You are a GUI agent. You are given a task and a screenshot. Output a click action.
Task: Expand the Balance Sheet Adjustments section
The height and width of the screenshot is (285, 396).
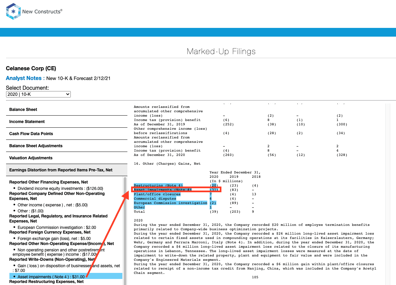click(x=67, y=146)
